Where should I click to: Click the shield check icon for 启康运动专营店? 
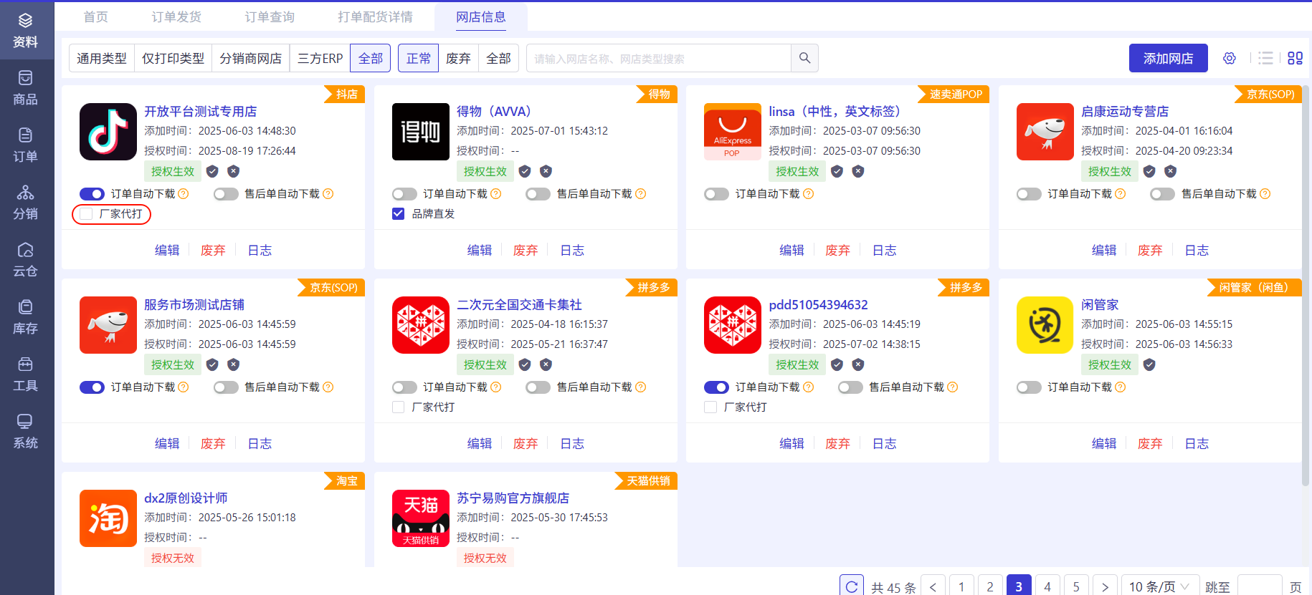tap(1149, 171)
